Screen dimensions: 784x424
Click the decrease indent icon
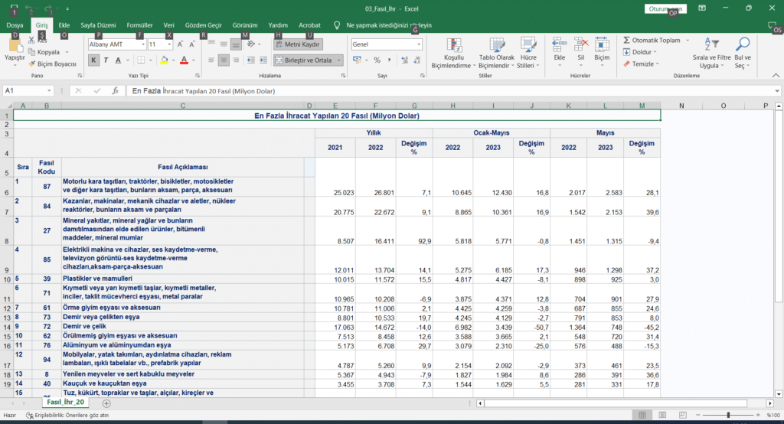(x=251, y=60)
